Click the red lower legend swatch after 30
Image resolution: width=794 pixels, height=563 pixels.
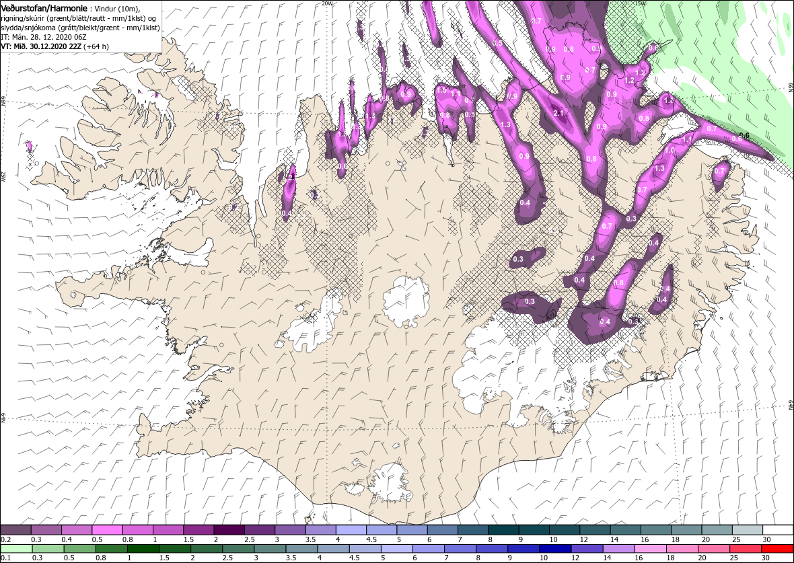tap(777, 549)
